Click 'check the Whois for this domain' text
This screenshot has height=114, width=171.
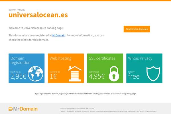pyautogui.click(x=28, y=40)
